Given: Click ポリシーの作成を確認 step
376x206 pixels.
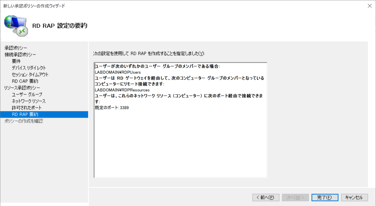Looking at the screenshot, I should (23, 121).
